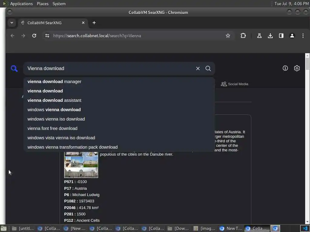Viewport: 310px width, 232px height.
Task: Click 'P571 : -0100' info row
Action: click(75, 182)
